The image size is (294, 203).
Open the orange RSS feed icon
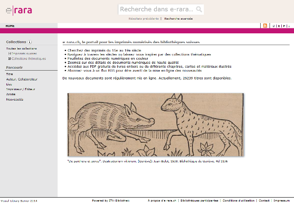pyautogui.click(x=265, y=25)
